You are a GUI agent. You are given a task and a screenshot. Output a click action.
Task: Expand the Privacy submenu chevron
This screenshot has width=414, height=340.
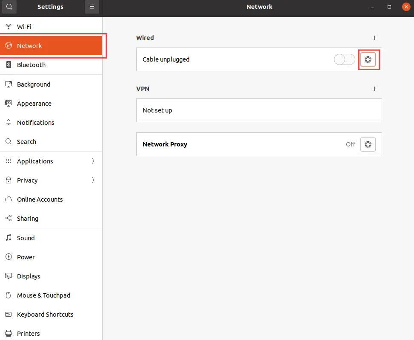tap(93, 180)
